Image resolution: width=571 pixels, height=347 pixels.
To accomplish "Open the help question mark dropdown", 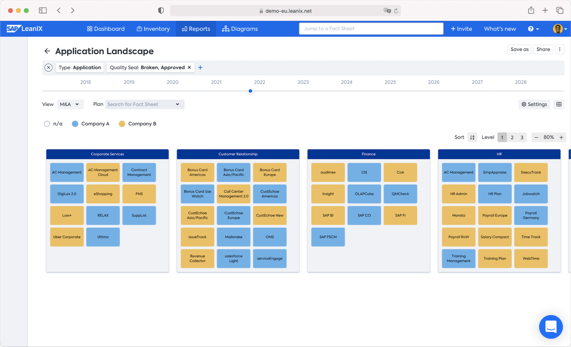I will (x=533, y=29).
